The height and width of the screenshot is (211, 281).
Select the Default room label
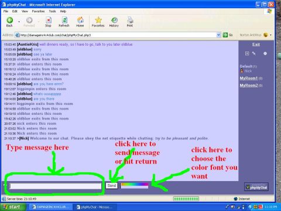(246, 66)
